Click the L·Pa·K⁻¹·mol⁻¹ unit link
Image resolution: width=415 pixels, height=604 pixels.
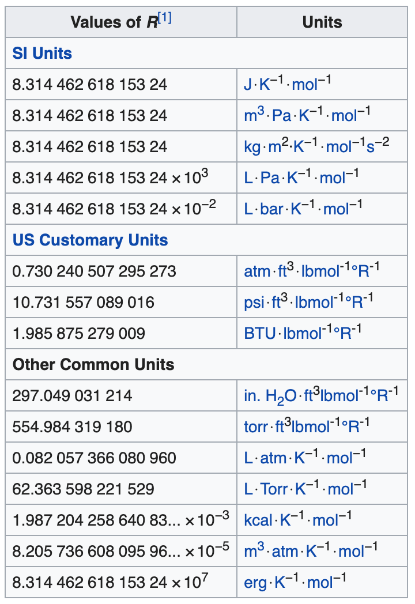coord(301,178)
